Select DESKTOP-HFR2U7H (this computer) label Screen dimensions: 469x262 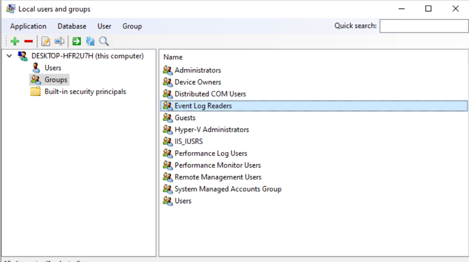pos(87,56)
